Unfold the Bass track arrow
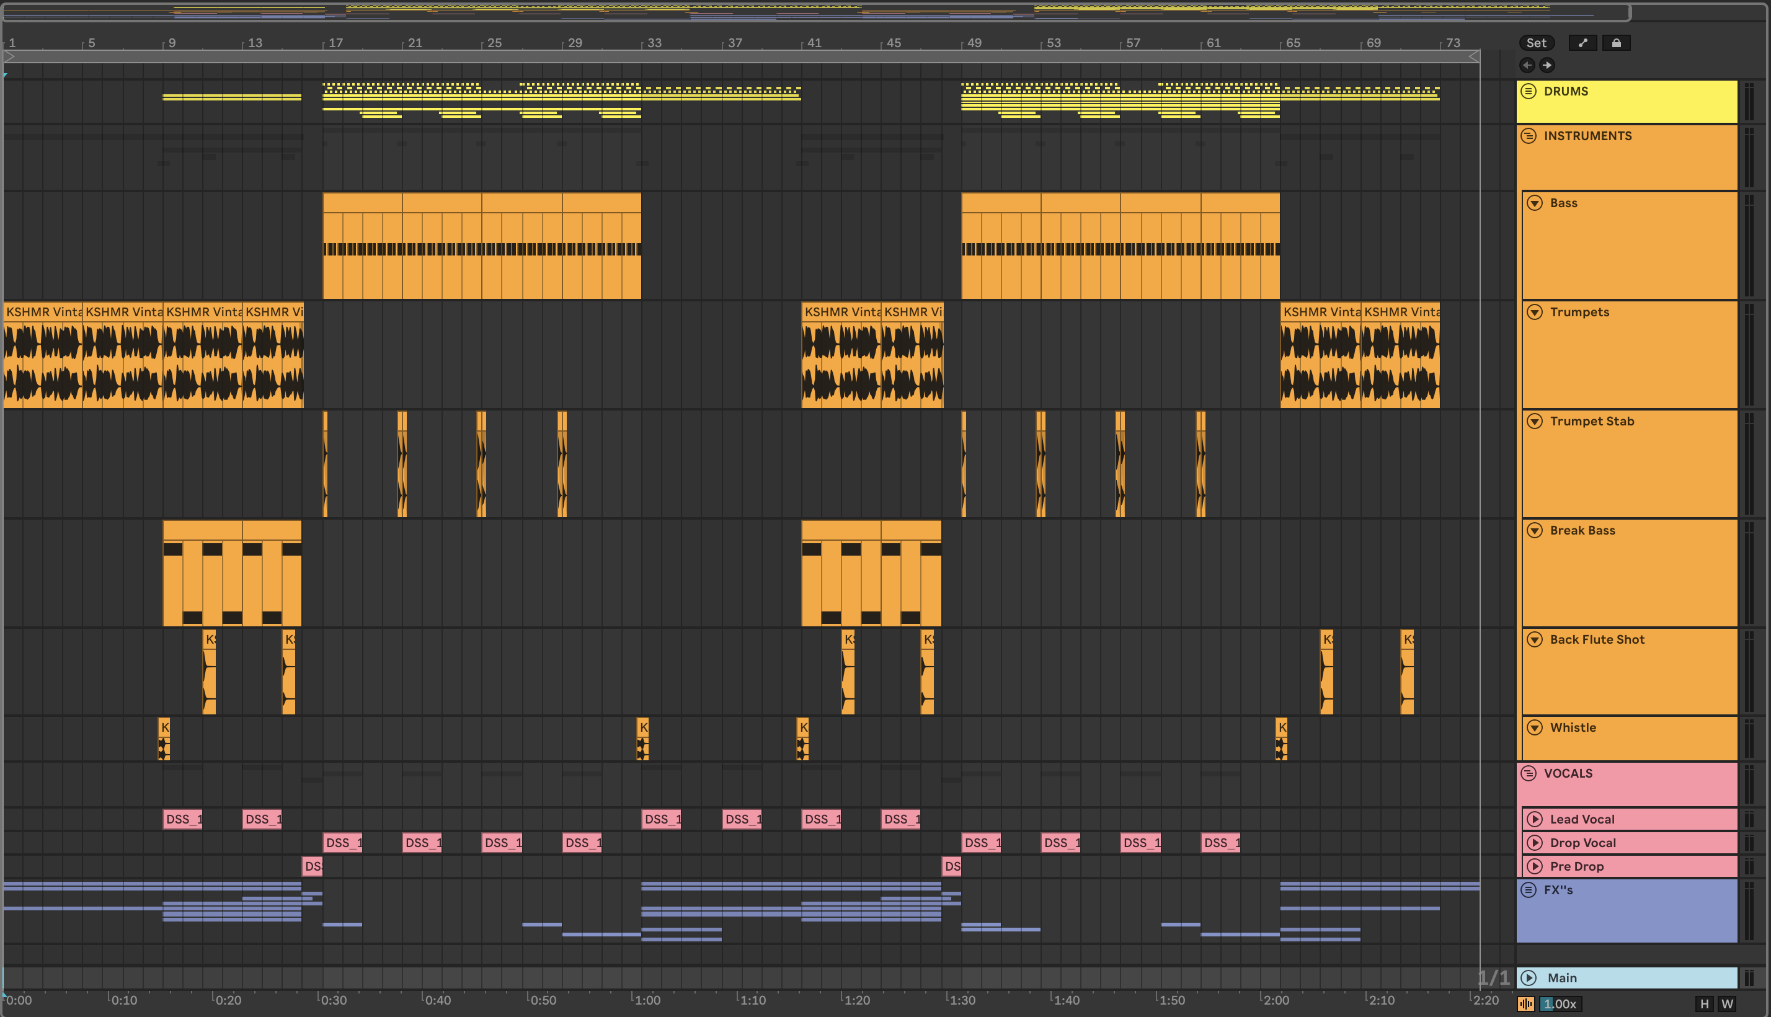The height and width of the screenshot is (1017, 1771). (x=1534, y=203)
